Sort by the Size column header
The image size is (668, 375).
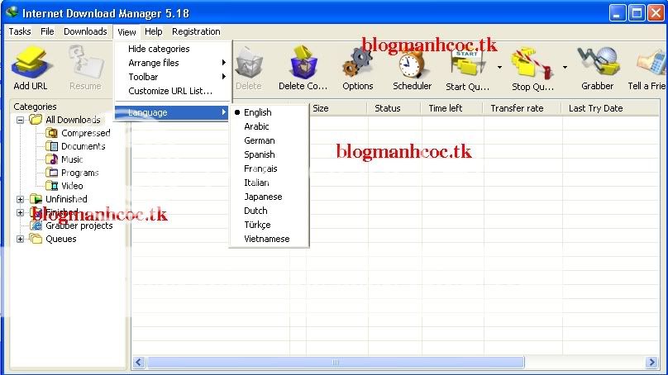click(x=336, y=108)
